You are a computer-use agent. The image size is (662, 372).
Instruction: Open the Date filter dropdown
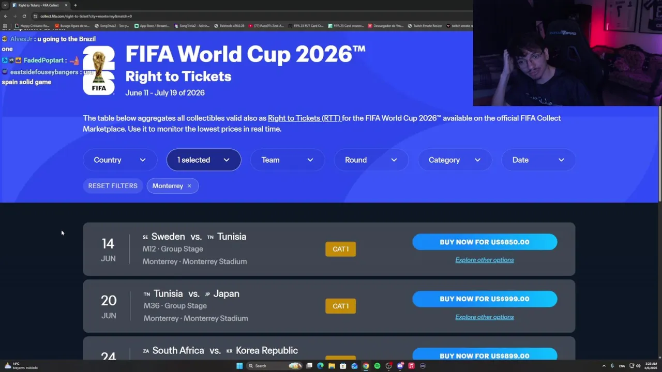(538, 160)
